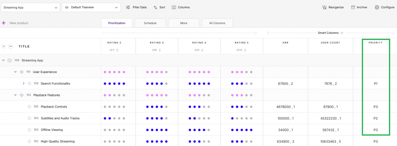This screenshot has height=146, width=397.
Task: Collapse all rows with minus circle icon
Action: click(10, 46)
